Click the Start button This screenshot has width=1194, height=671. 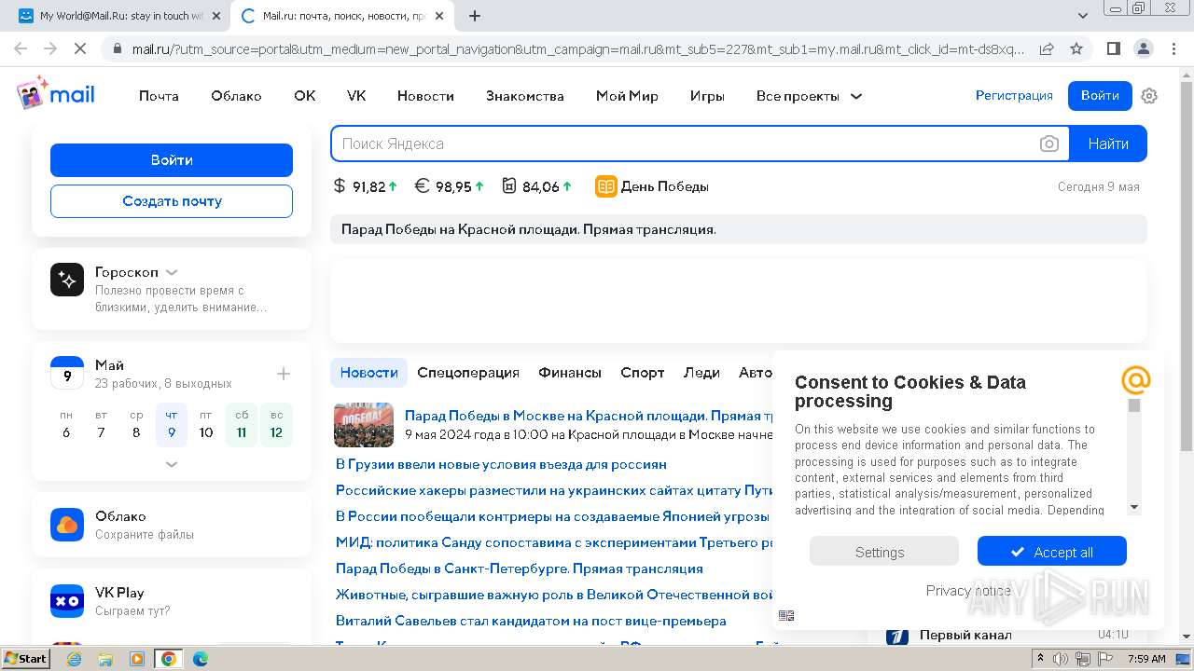click(x=26, y=659)
